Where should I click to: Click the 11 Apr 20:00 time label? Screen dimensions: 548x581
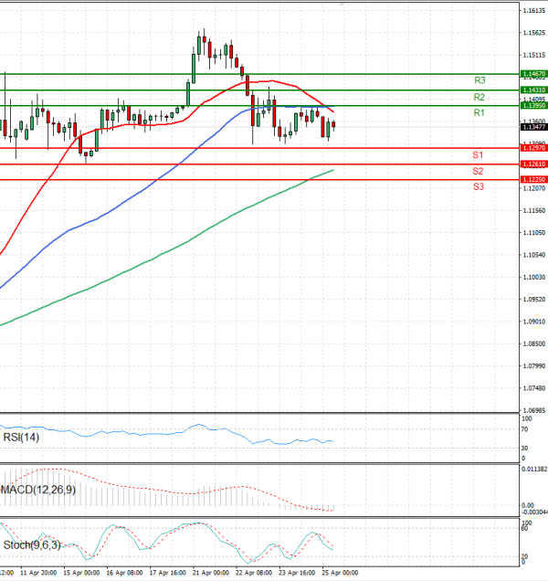pyautogui.click(x=38, y=573)
